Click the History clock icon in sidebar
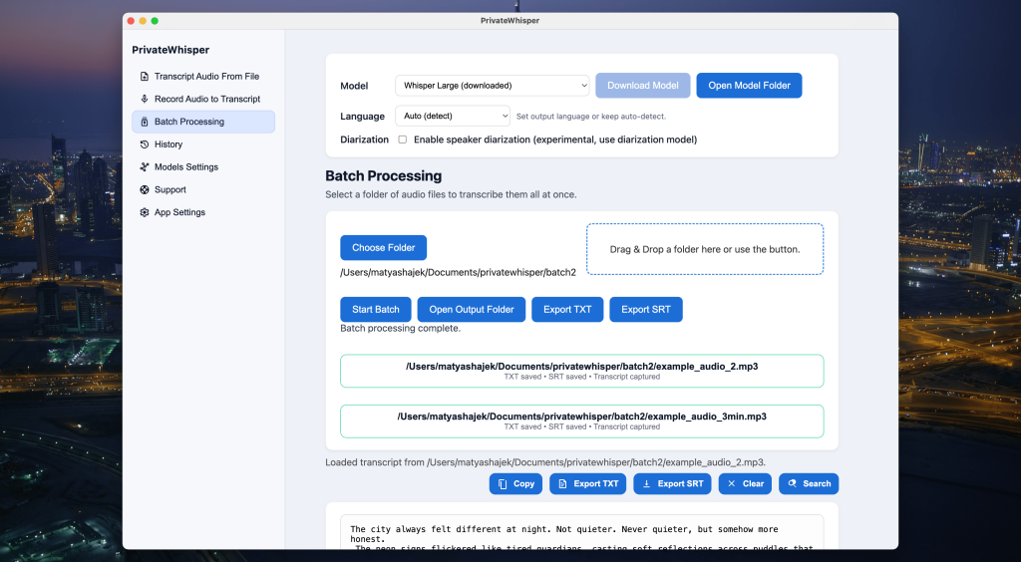Viewport: 1021px width, 562px height. tap(145, 144)
